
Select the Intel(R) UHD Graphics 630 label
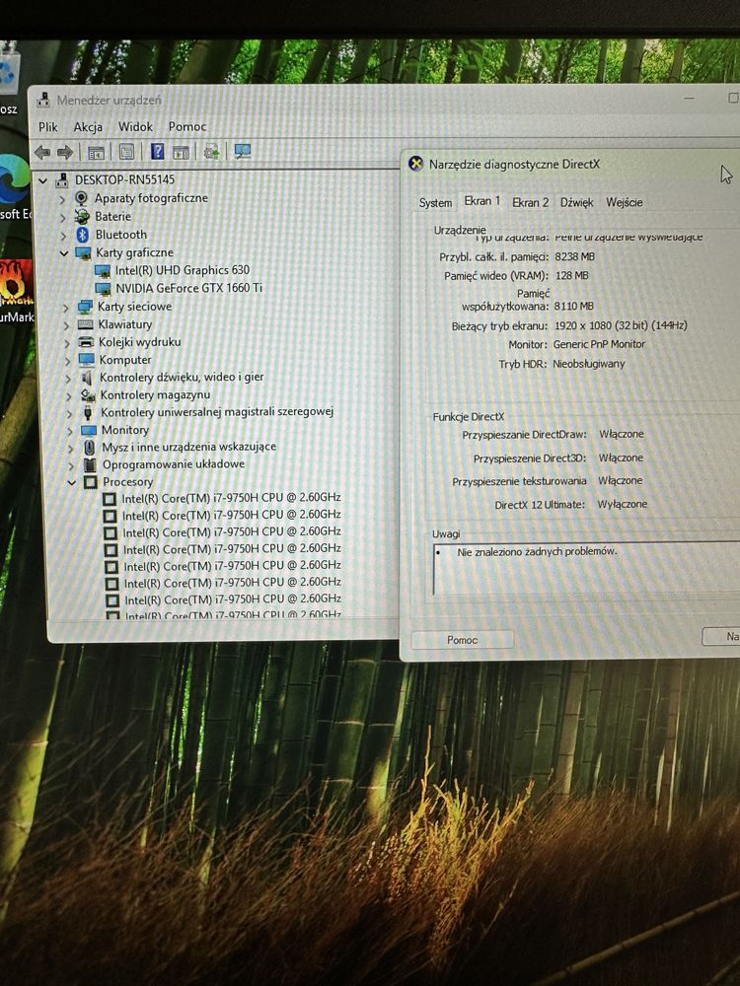point(183,270)
